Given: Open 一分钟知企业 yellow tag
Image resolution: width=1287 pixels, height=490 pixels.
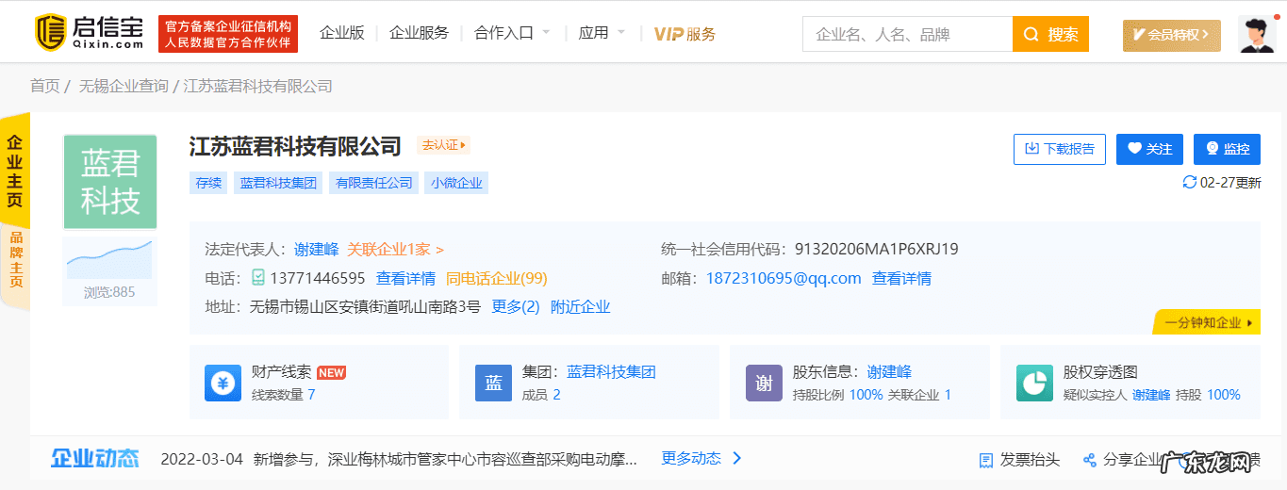Looking at the screenshot, I should click(1207, 322).
